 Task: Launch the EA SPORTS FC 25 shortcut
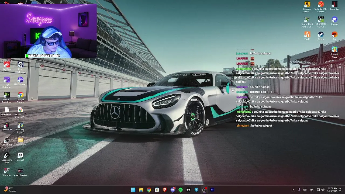pos(321,22)
